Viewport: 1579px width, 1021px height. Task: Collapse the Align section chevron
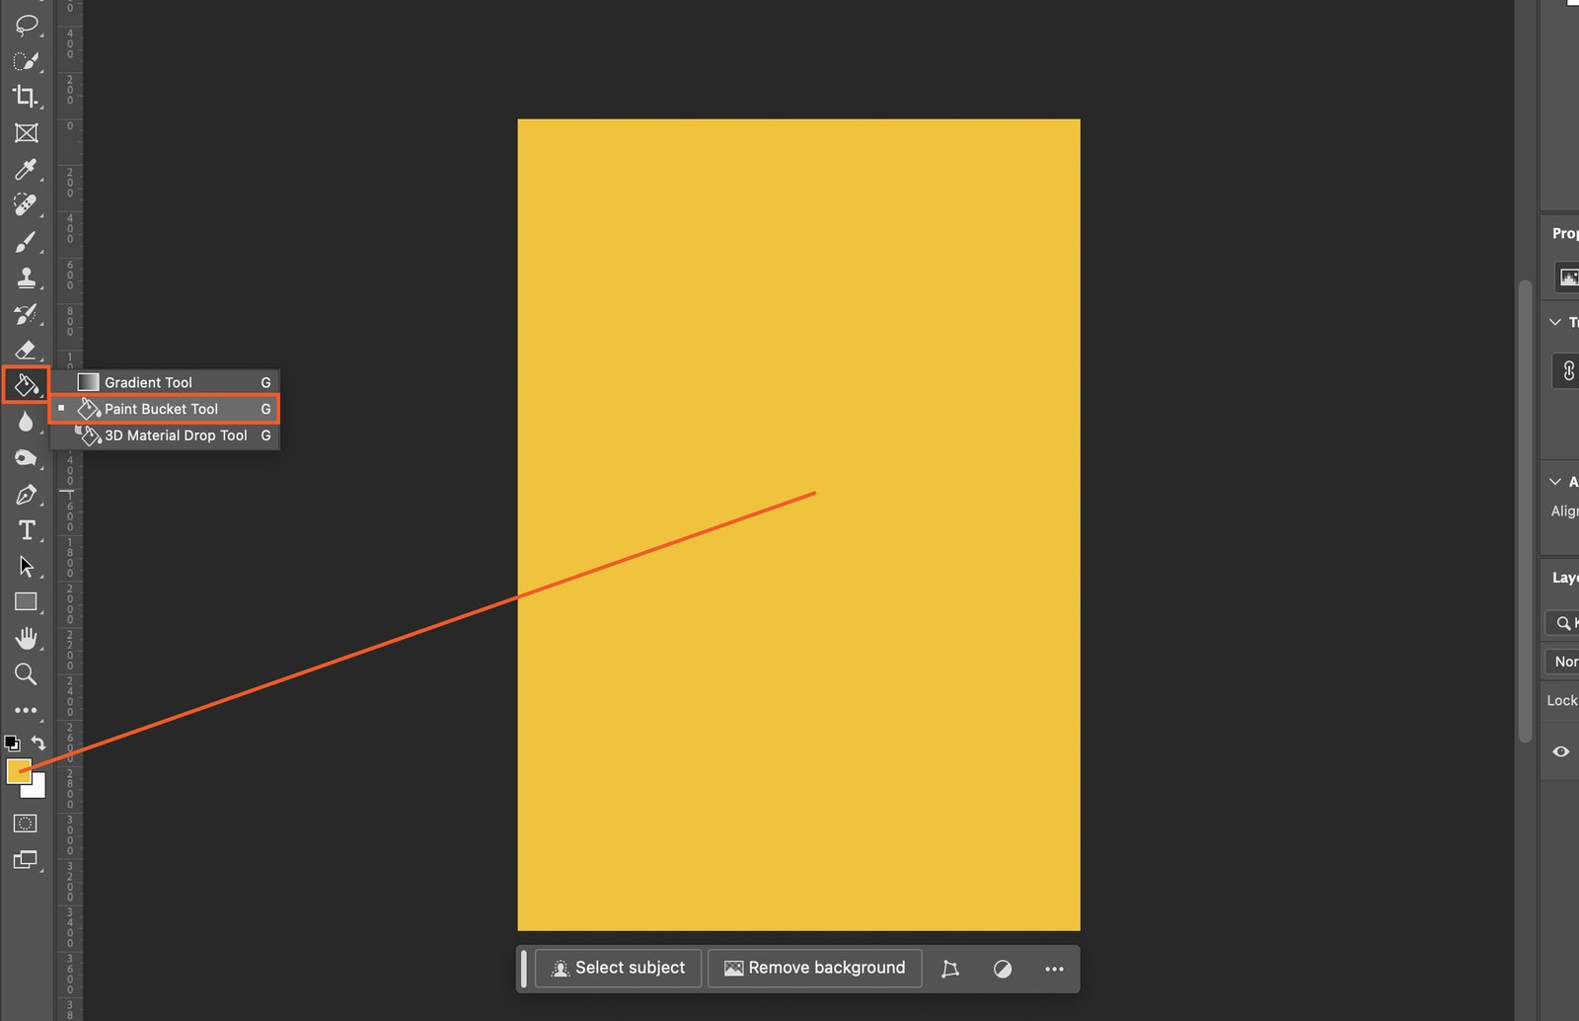pos(1555,482)
